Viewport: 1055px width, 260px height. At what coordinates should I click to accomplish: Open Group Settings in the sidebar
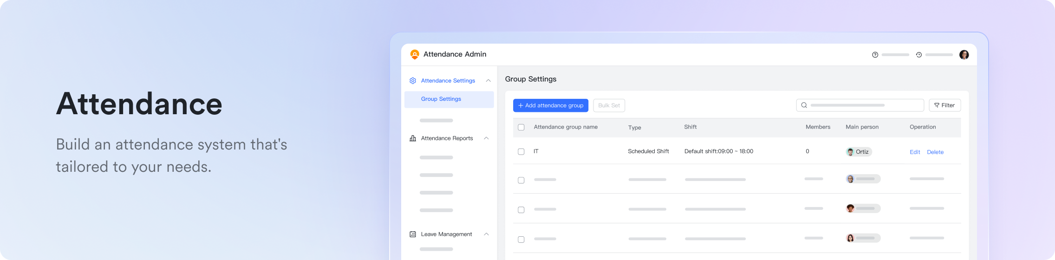coord(441,99)
